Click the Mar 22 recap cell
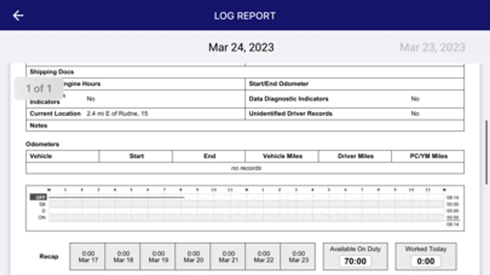The height and width of the screenshot is (275, 490). coord(263,257)
